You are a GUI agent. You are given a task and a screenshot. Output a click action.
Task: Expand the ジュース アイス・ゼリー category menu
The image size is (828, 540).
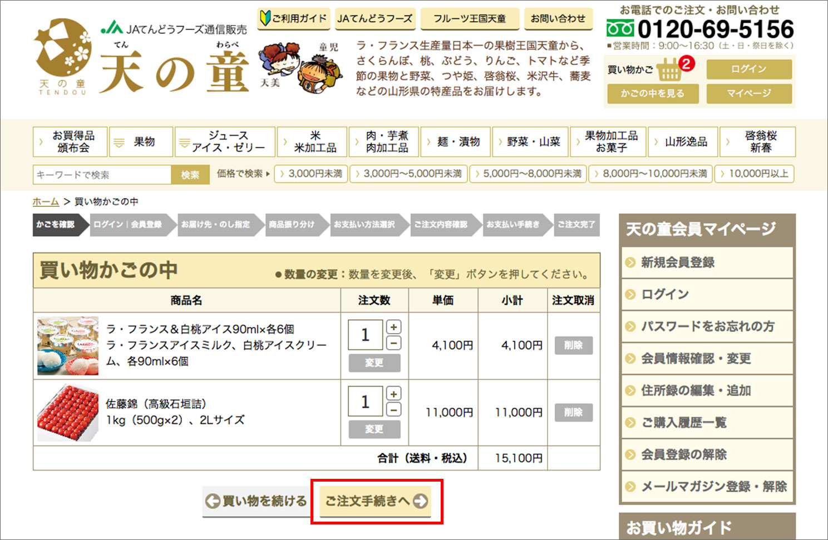point(225,142)
